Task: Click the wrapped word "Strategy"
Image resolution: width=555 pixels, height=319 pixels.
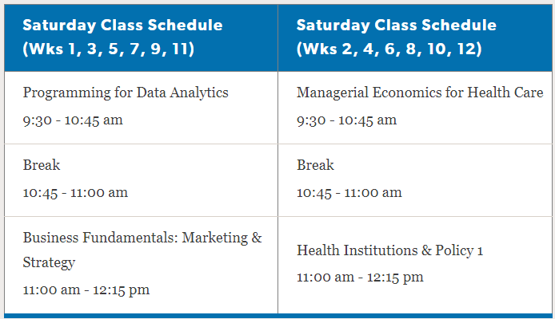Action: click(x=49, y=262)
